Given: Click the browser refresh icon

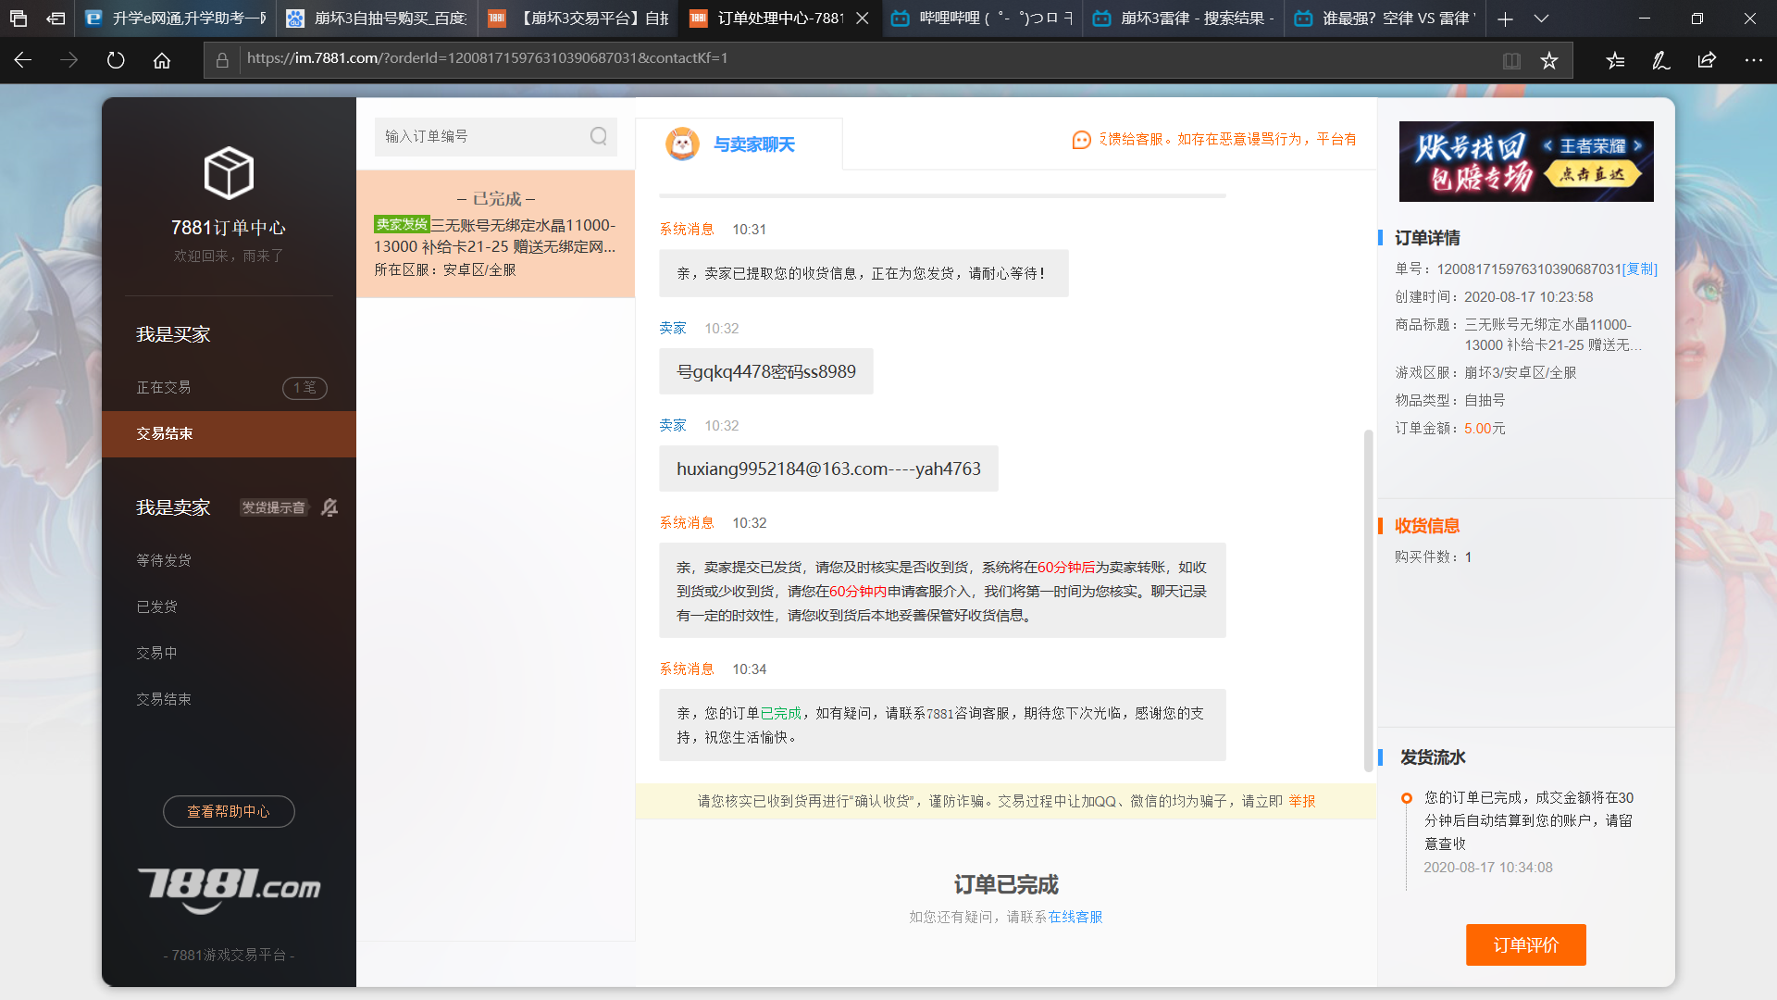Looking at the screenshot, I should coord(115,59).
